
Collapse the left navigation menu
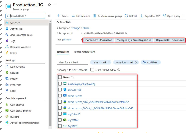click(x=49, y=16)
